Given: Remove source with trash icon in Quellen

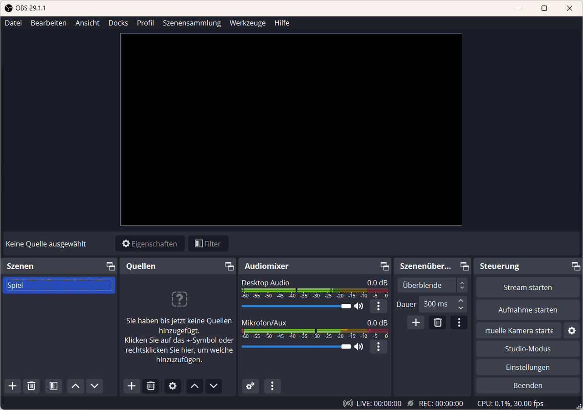Looking at the screenshot, I should pyautogui.click(x=151, y=386).
